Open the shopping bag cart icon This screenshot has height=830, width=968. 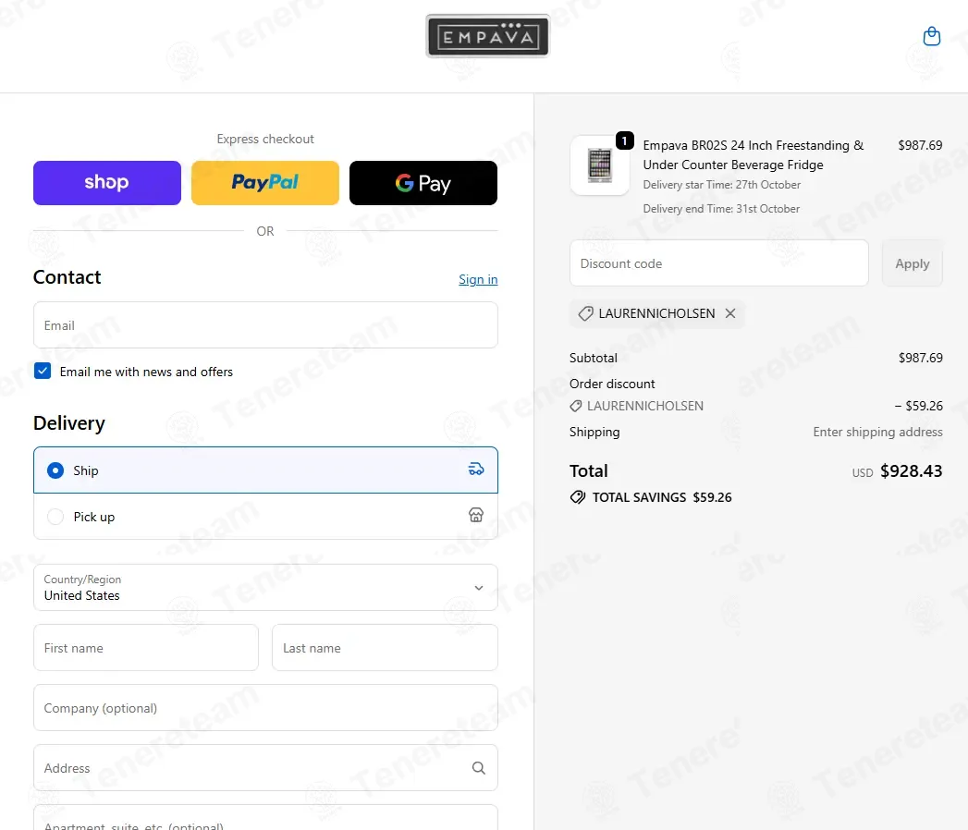tap(932, 36)
